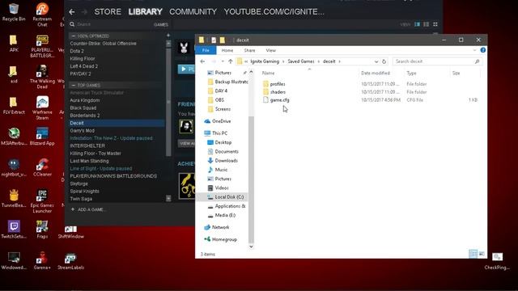Sort by Name column header

268,74
